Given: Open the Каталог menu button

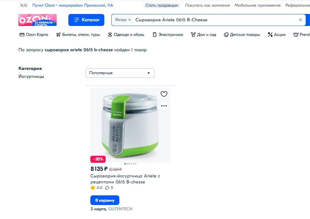Looking at the screenshot, I should pyautogui.click(x=86, y=20).
